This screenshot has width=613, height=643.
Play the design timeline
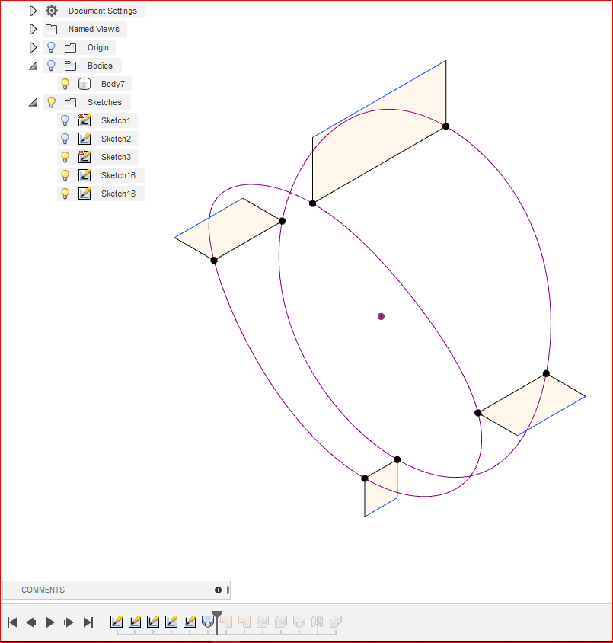[50, 622]
